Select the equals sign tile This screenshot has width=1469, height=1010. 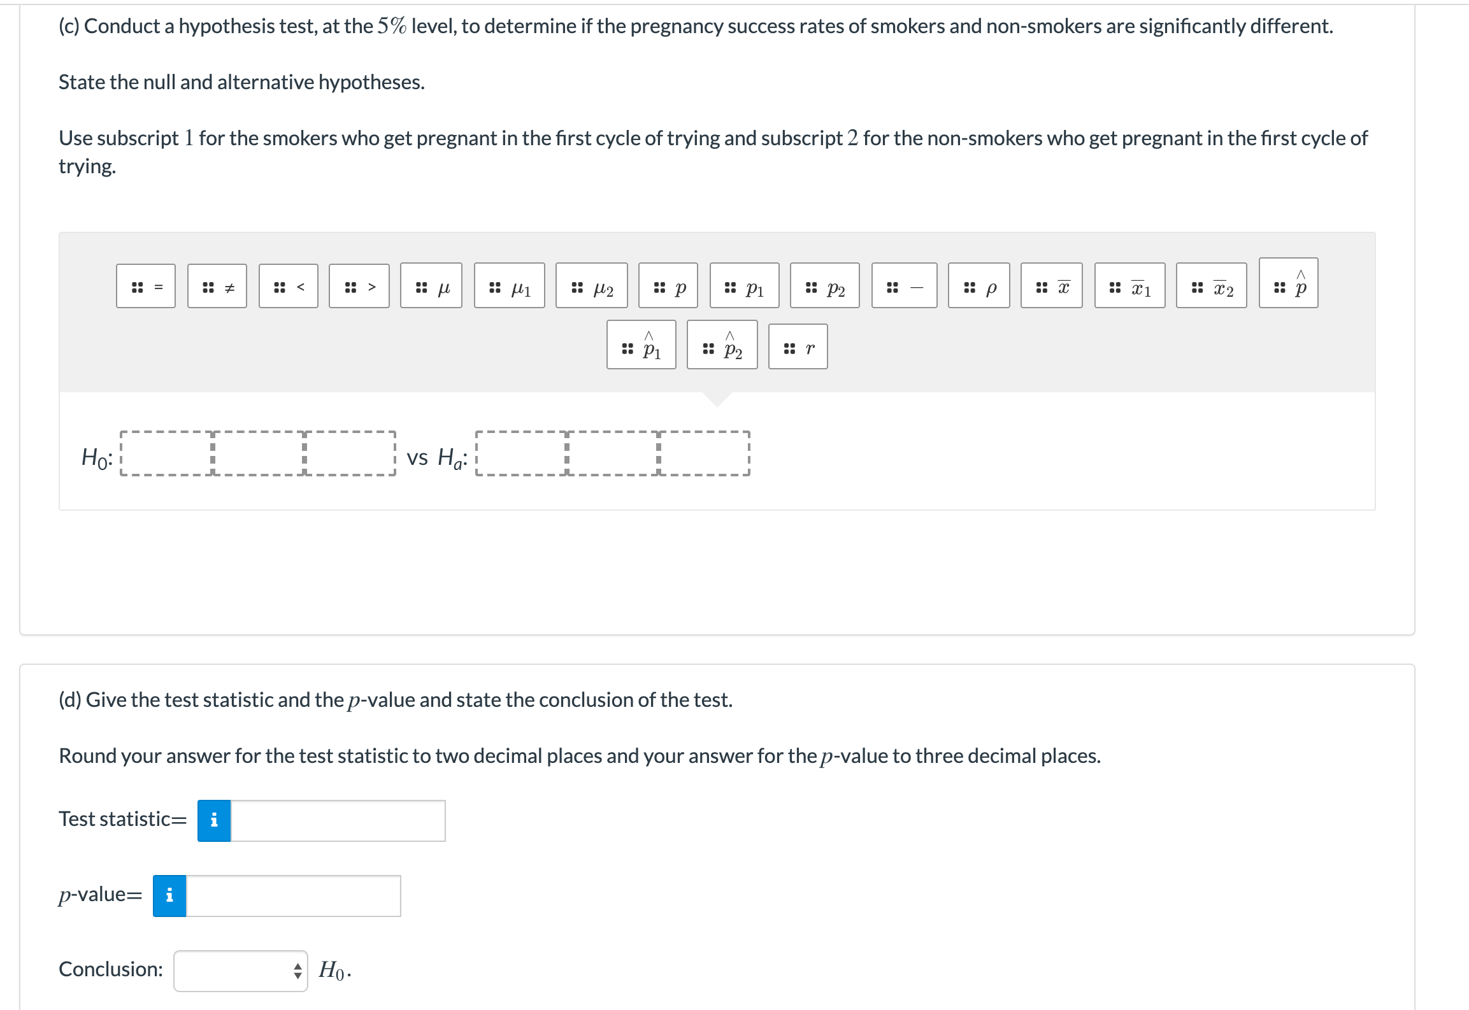pos(146,287)
